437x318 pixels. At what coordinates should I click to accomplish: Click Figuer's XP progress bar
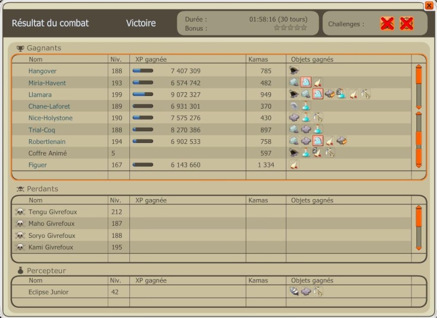pos(143,165)
